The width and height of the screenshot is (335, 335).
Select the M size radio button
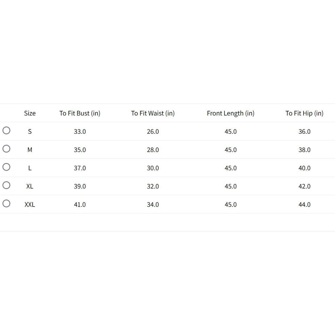click(6, 149)
